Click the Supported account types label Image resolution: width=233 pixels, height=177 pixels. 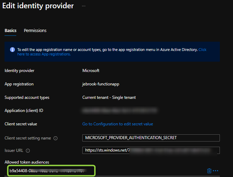pyautogui.click(x=27, y=97)
